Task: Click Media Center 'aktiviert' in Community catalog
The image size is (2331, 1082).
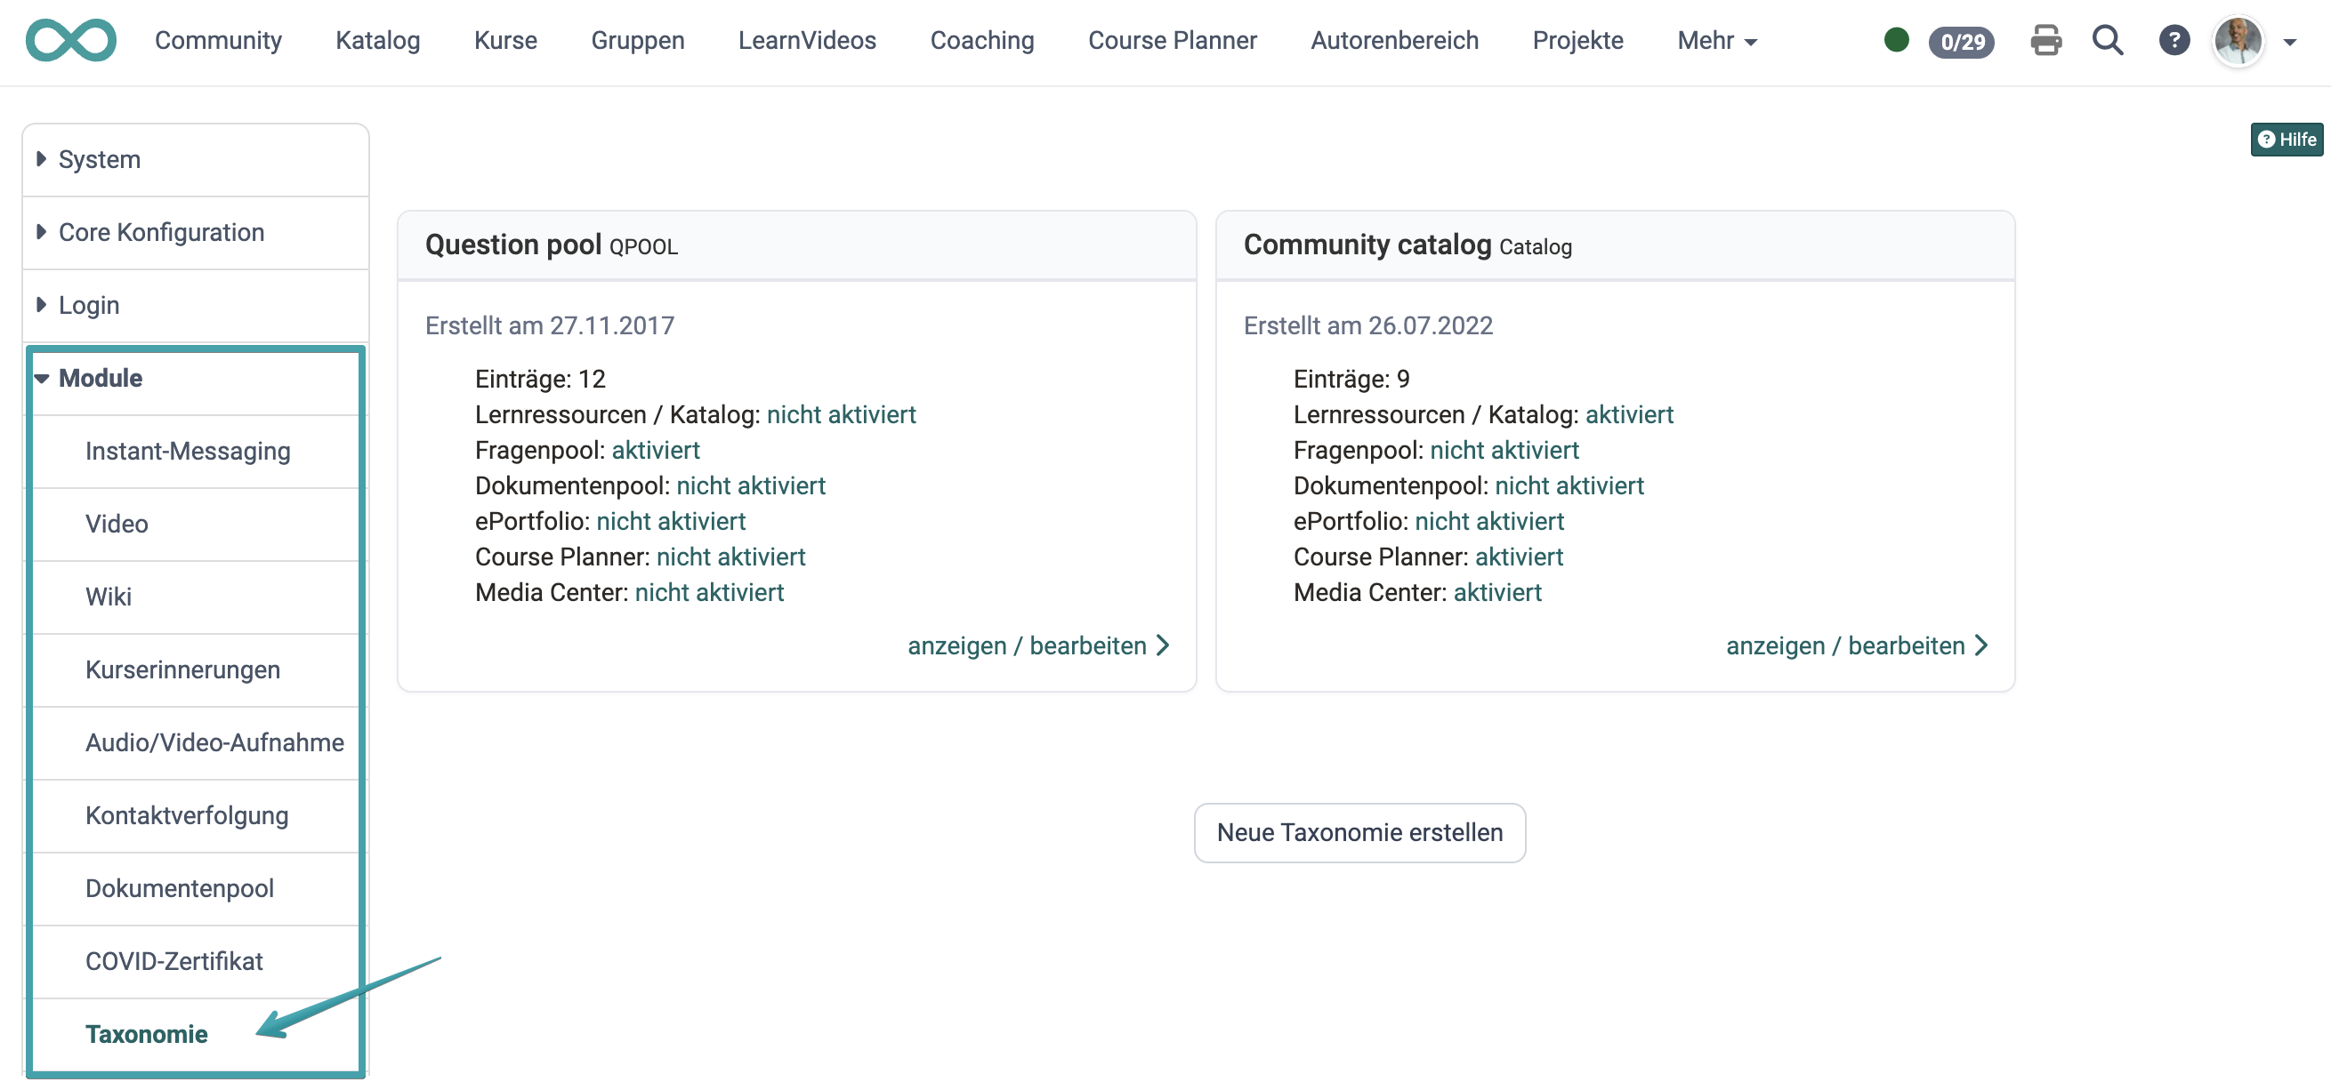Action: pyautogui.click(x=1496, y=593)
